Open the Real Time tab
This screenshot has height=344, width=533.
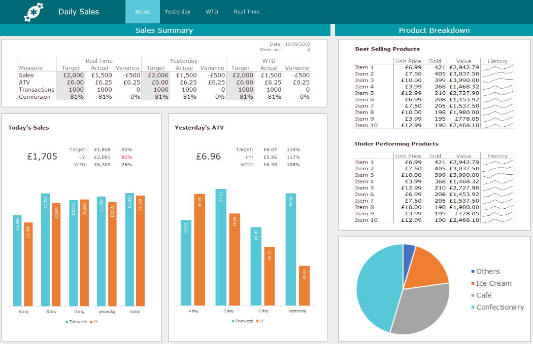tap(247, 12)
